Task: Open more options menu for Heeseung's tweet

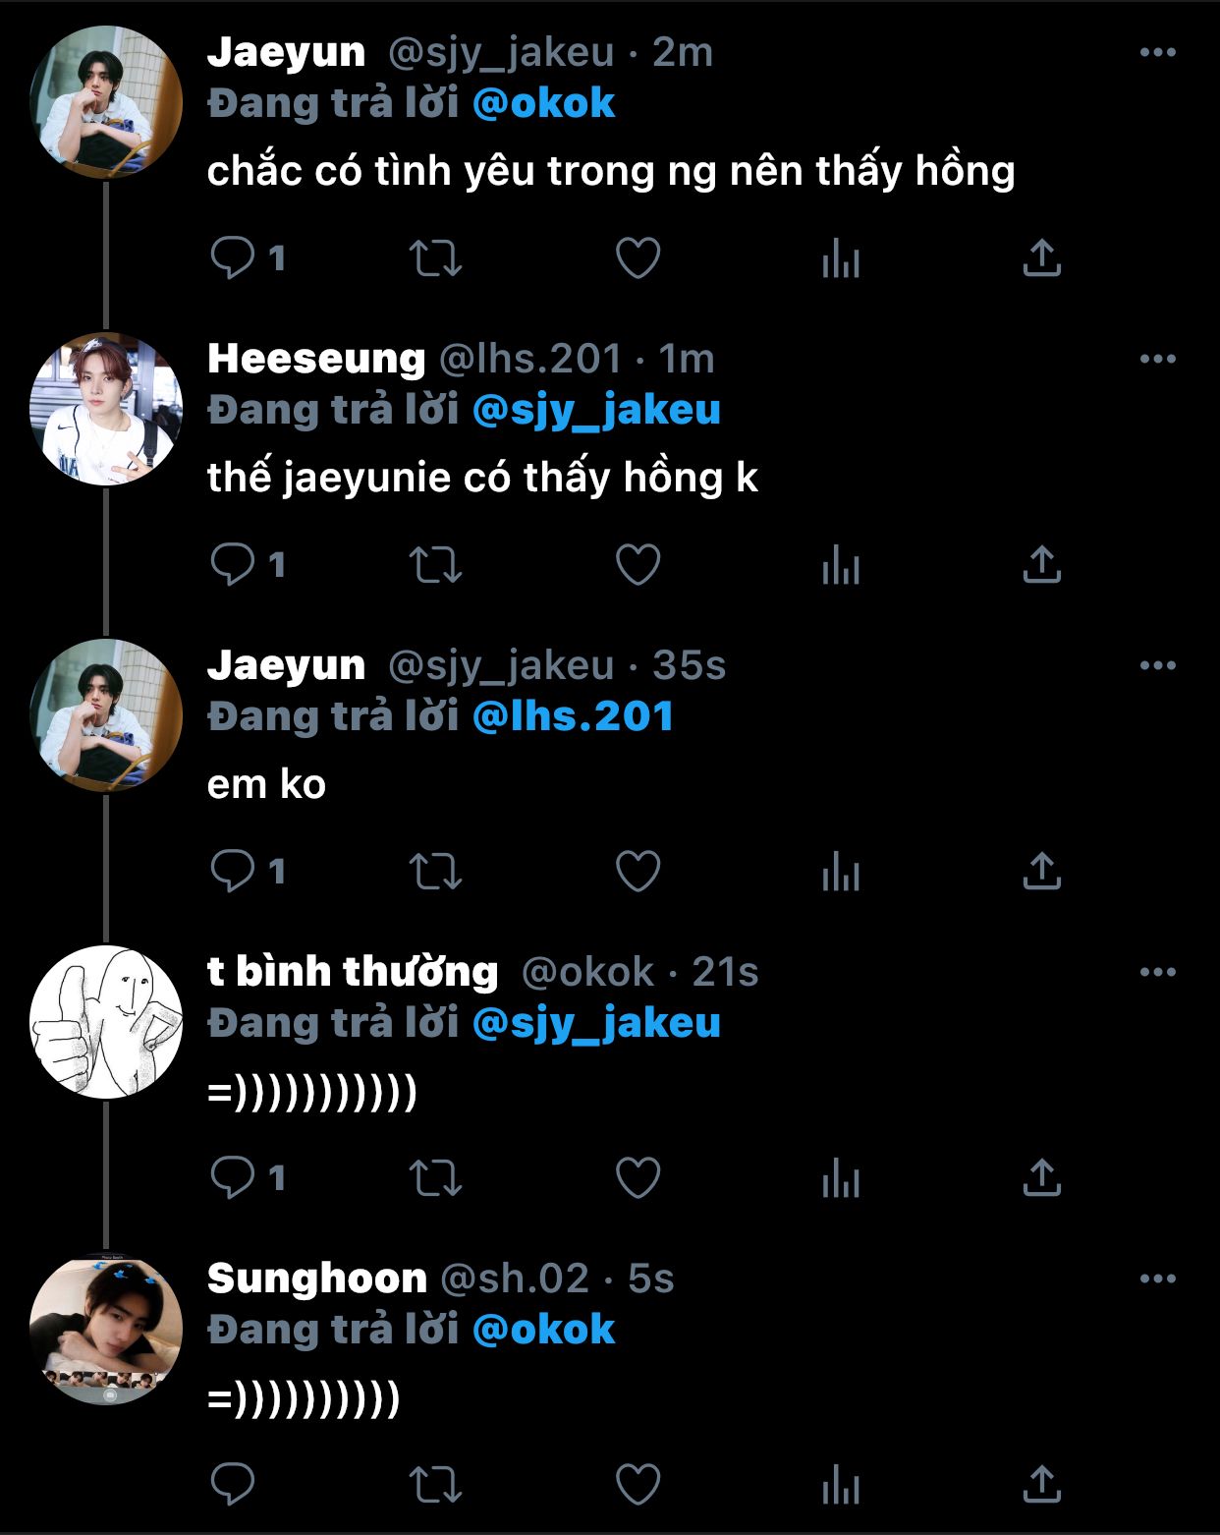Action: pyautogui.click(x=1157, y=359)
